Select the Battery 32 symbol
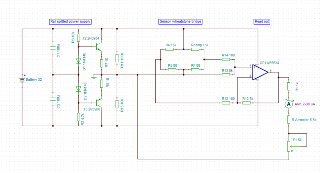The height and width of the screenshot is (173, 320). click(22, 80)
